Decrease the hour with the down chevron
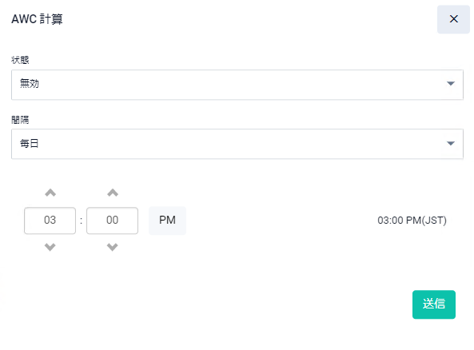Image resolution: width=474 pixels, height=350 pixels. pyautogui.click(x=50, y=247)
